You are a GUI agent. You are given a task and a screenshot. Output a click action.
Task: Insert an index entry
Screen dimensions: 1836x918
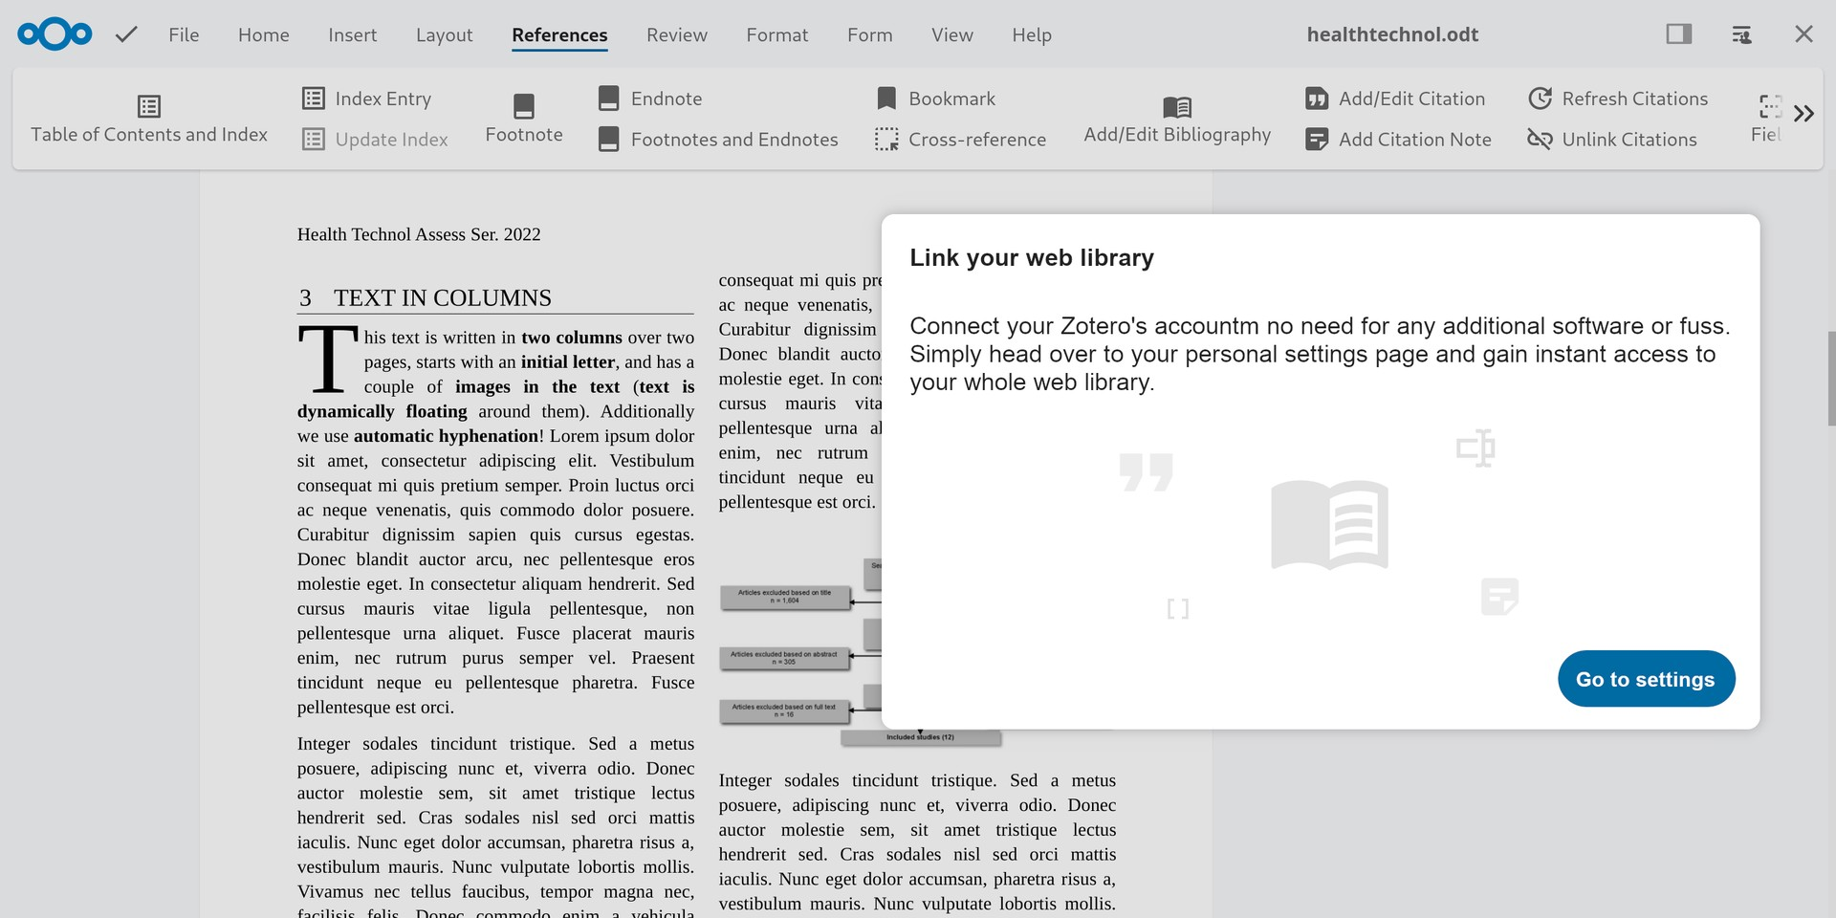pyautogui.click(x=367, y=98)
